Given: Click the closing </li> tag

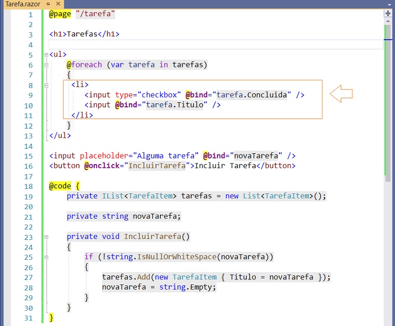Looking at the screenshot, I should [x=82, y=115].
